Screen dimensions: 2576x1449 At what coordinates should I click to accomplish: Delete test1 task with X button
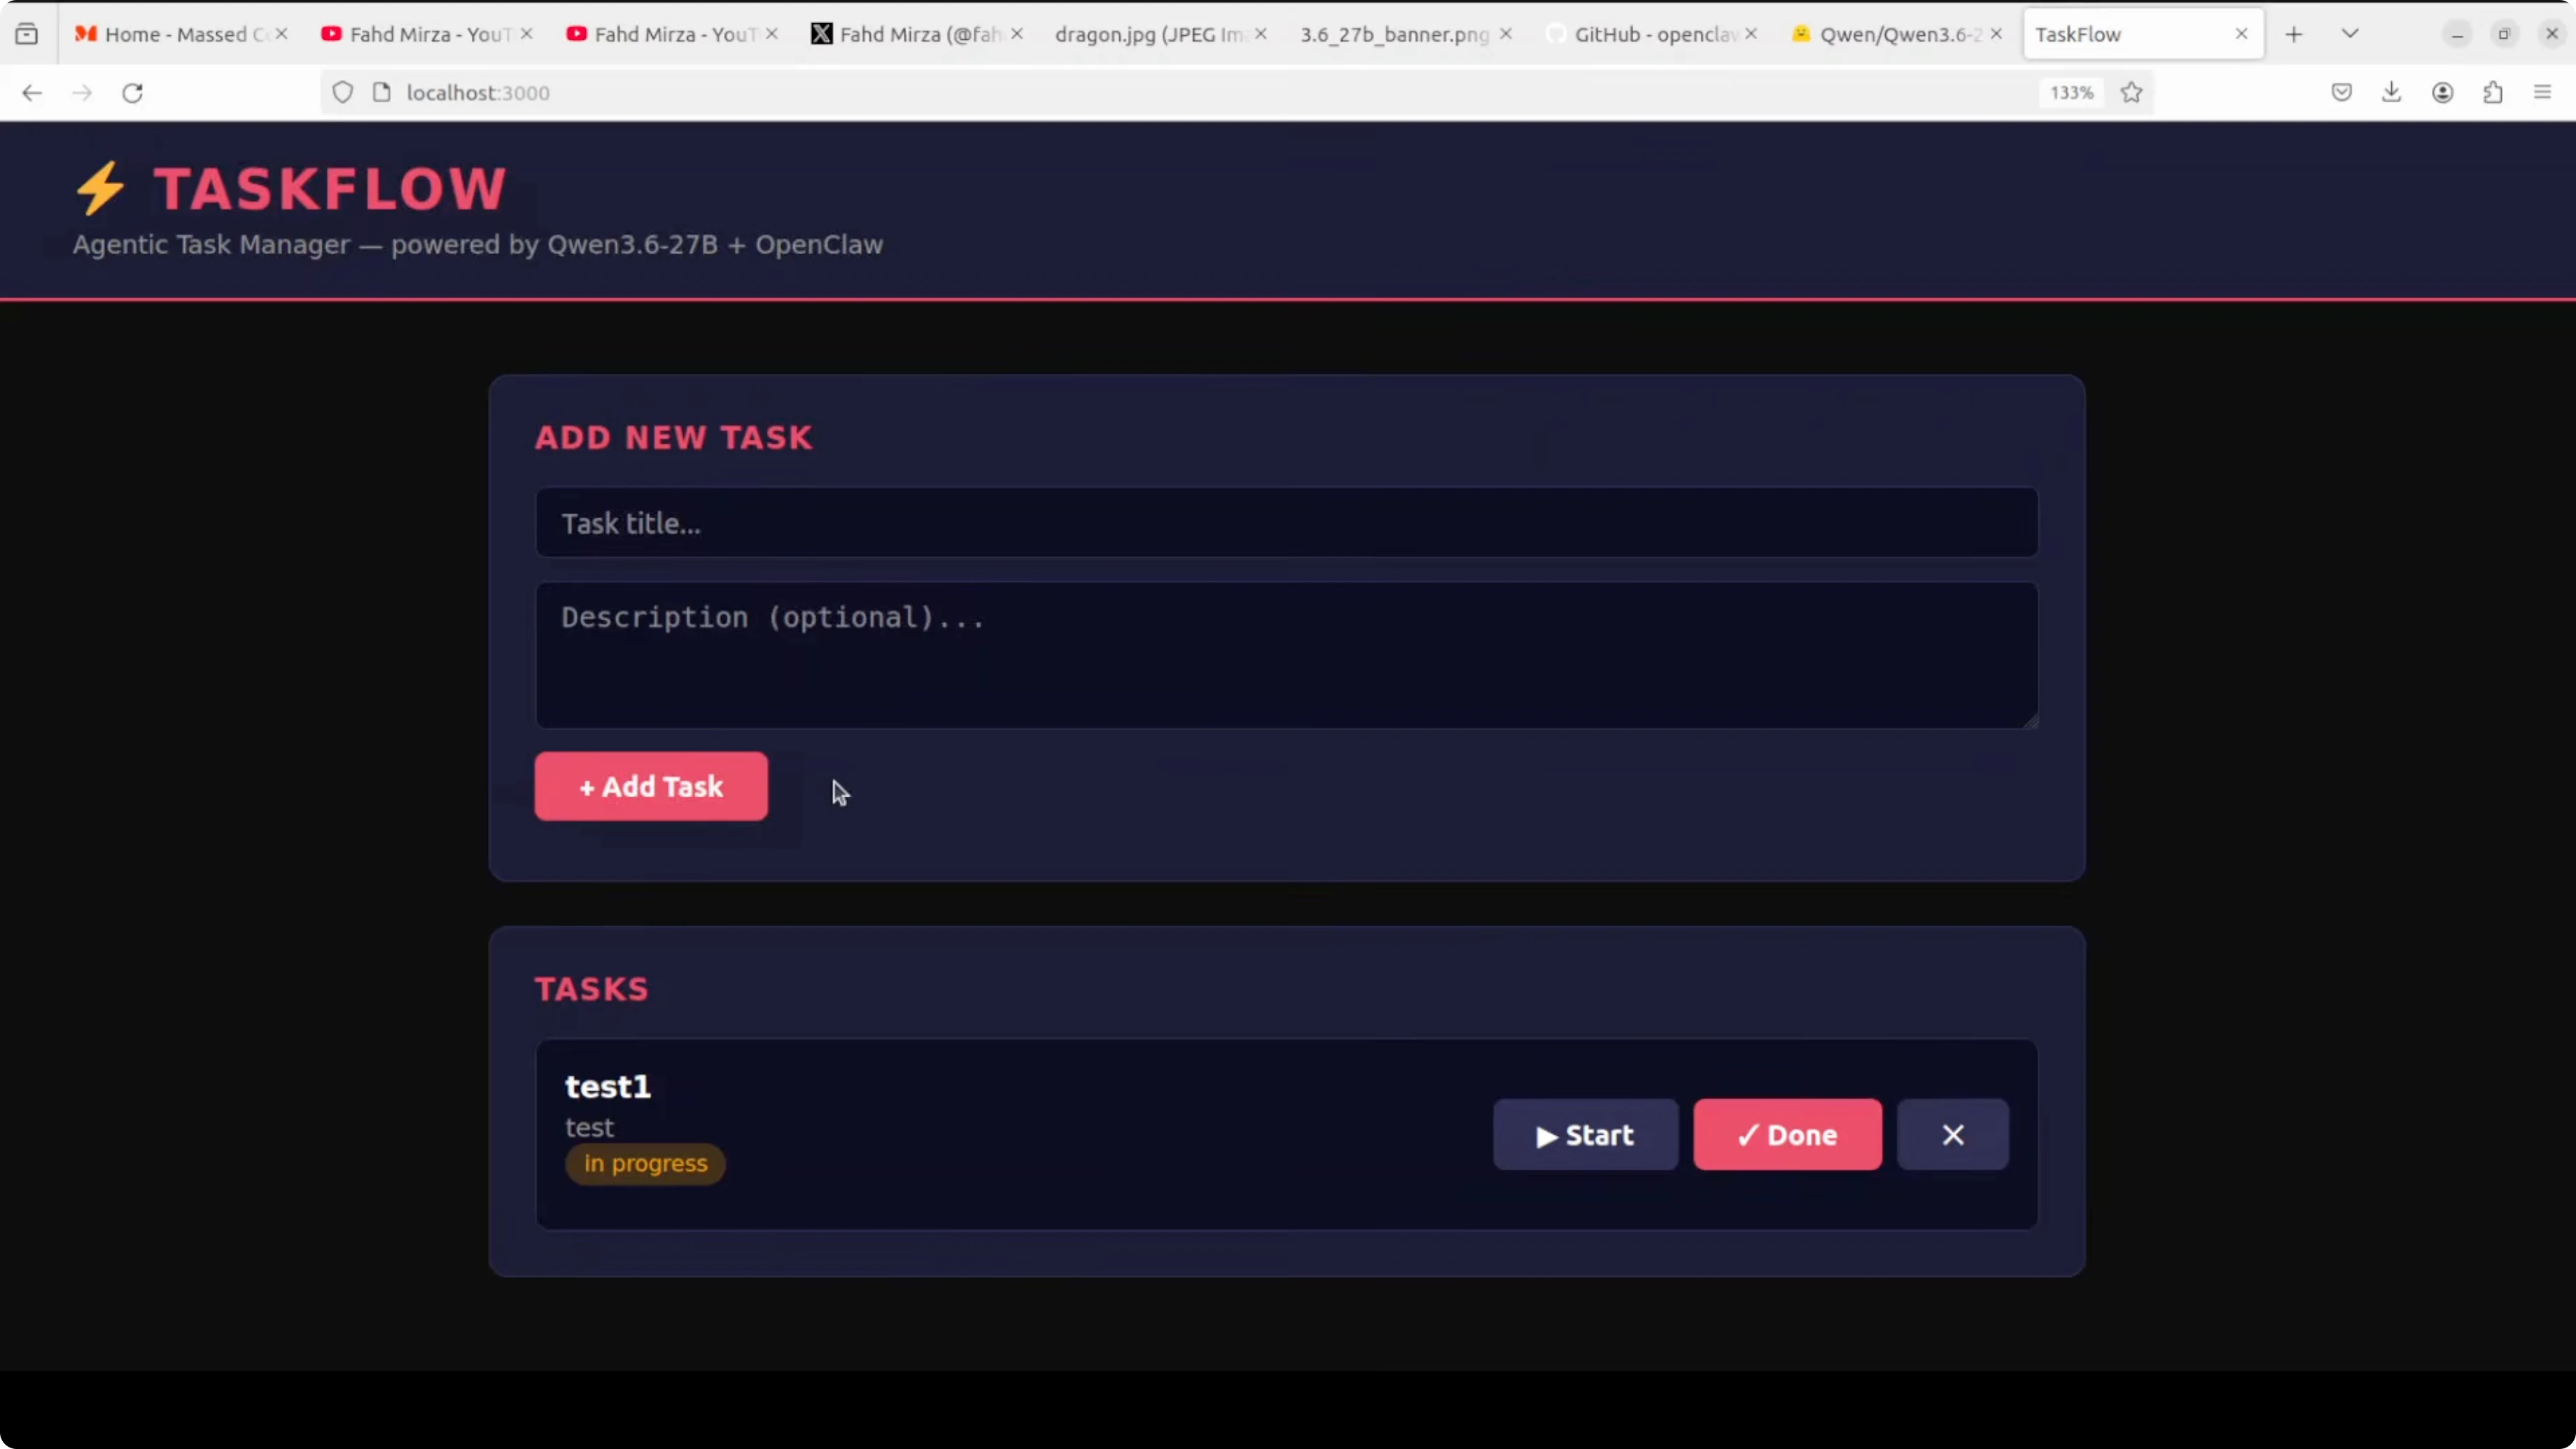coord(1952,1135)
